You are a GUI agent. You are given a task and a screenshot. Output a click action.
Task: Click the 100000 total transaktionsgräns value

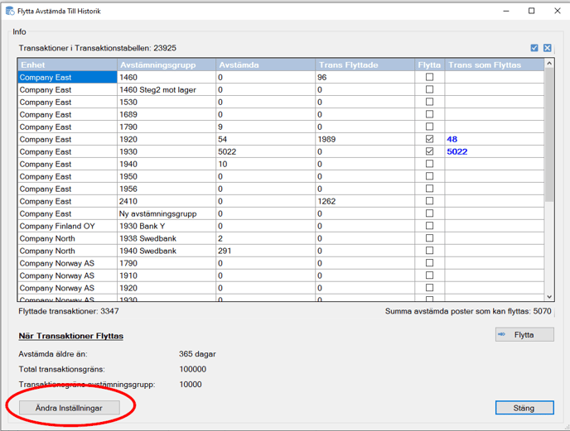coord(193,369)
